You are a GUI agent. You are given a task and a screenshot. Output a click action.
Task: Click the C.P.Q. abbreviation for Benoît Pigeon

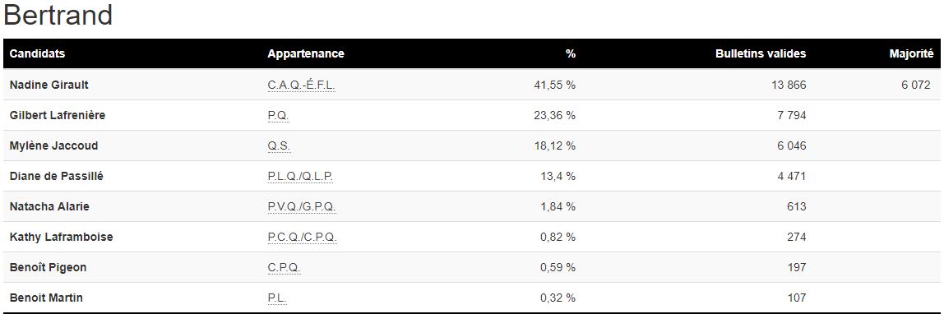tap(285, 268)
